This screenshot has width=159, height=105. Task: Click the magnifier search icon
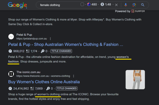click(x=143, y=5)
